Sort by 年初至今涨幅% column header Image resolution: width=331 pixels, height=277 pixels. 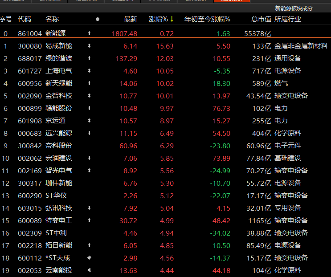(207, 19)
